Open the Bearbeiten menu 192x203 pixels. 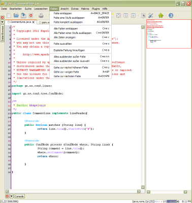point(16,9)
